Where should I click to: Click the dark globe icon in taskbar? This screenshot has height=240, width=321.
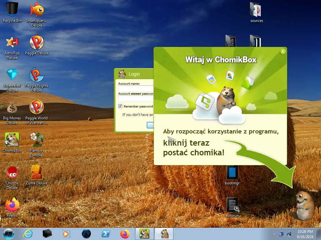point(86,234)
